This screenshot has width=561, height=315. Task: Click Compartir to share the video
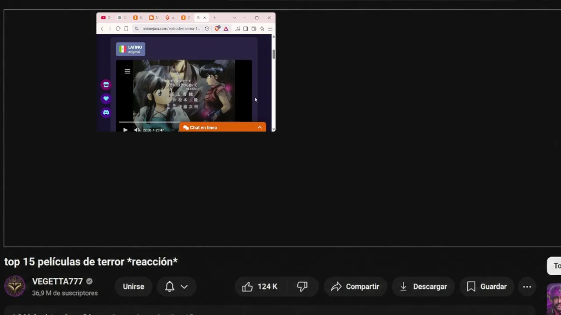pos(355,287)
